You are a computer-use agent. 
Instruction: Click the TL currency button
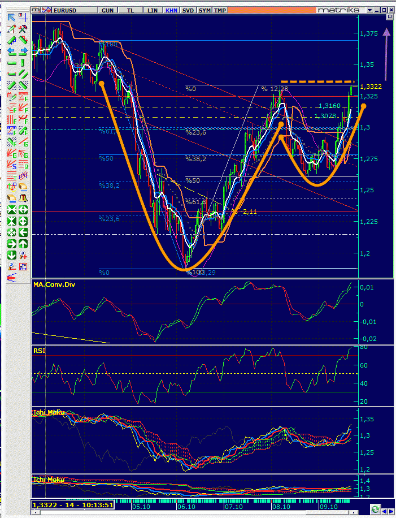tap(130, 10)
